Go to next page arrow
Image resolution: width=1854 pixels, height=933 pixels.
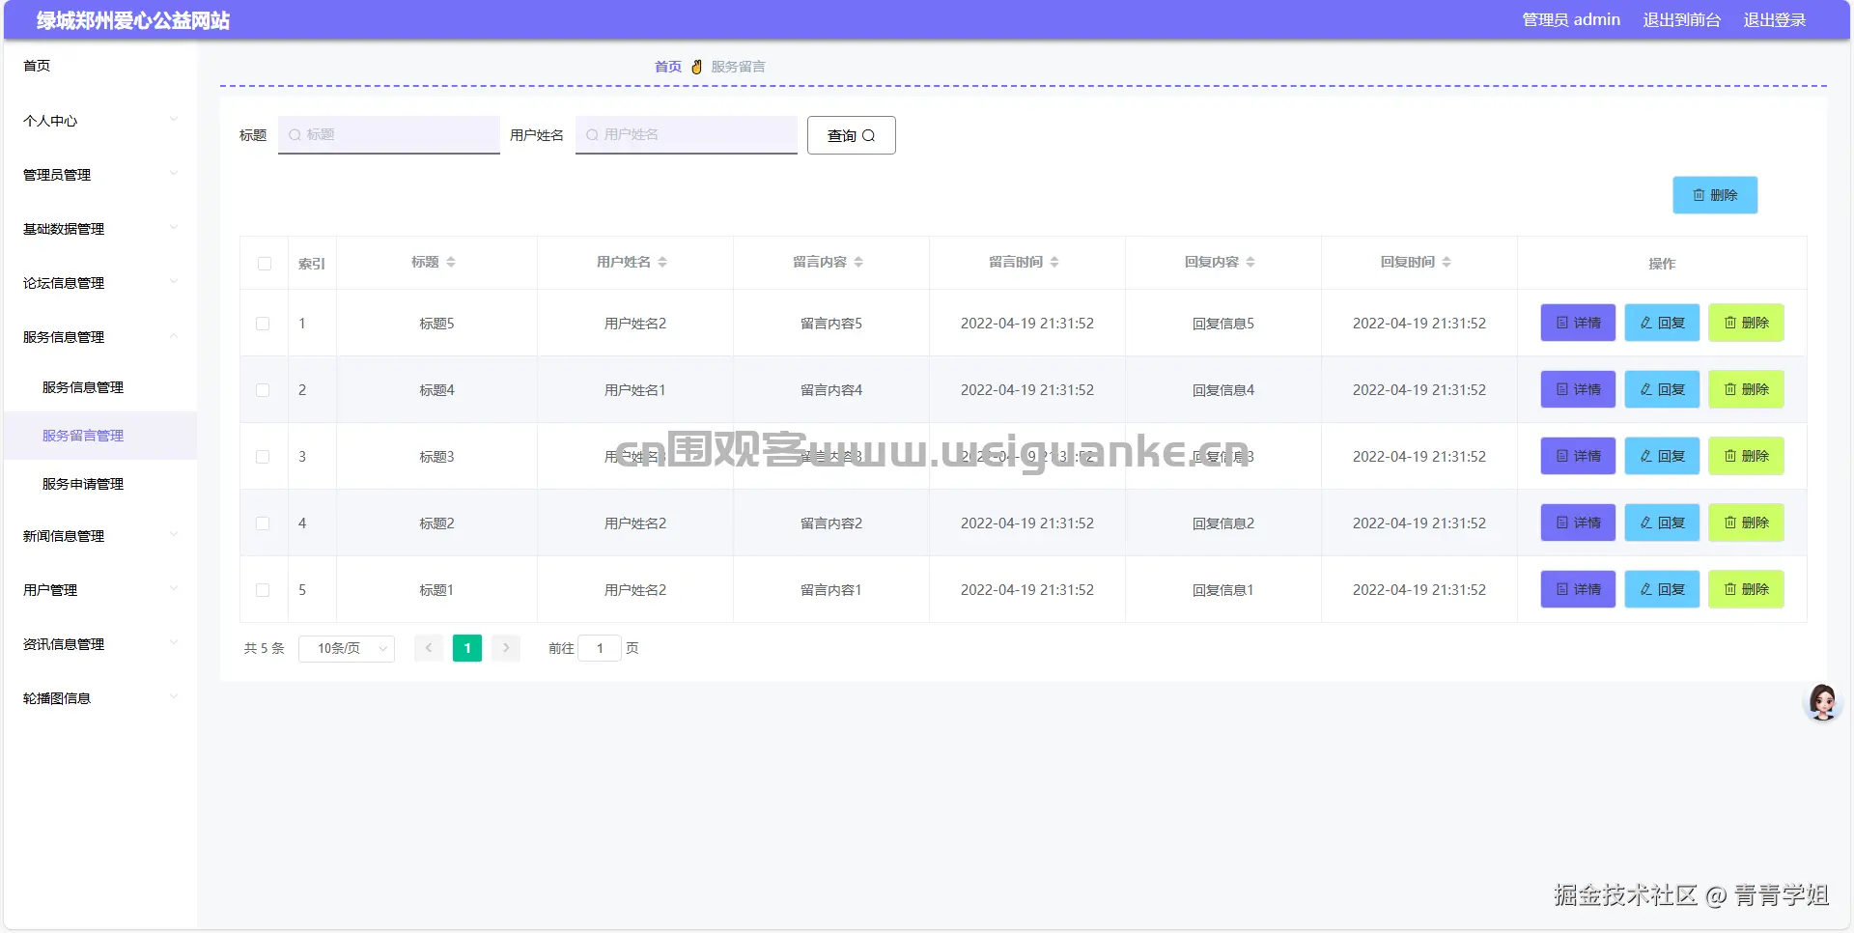tap(506, 648)
